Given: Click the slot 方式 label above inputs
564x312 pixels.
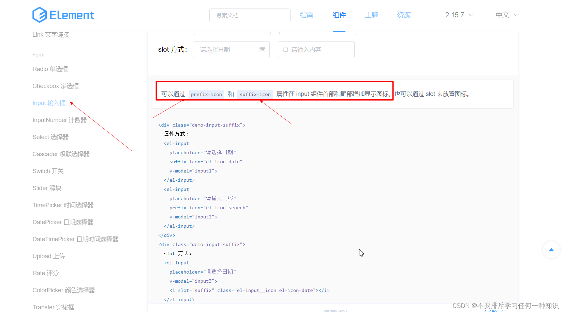Looking at the screenshot, I should (173, 49).
